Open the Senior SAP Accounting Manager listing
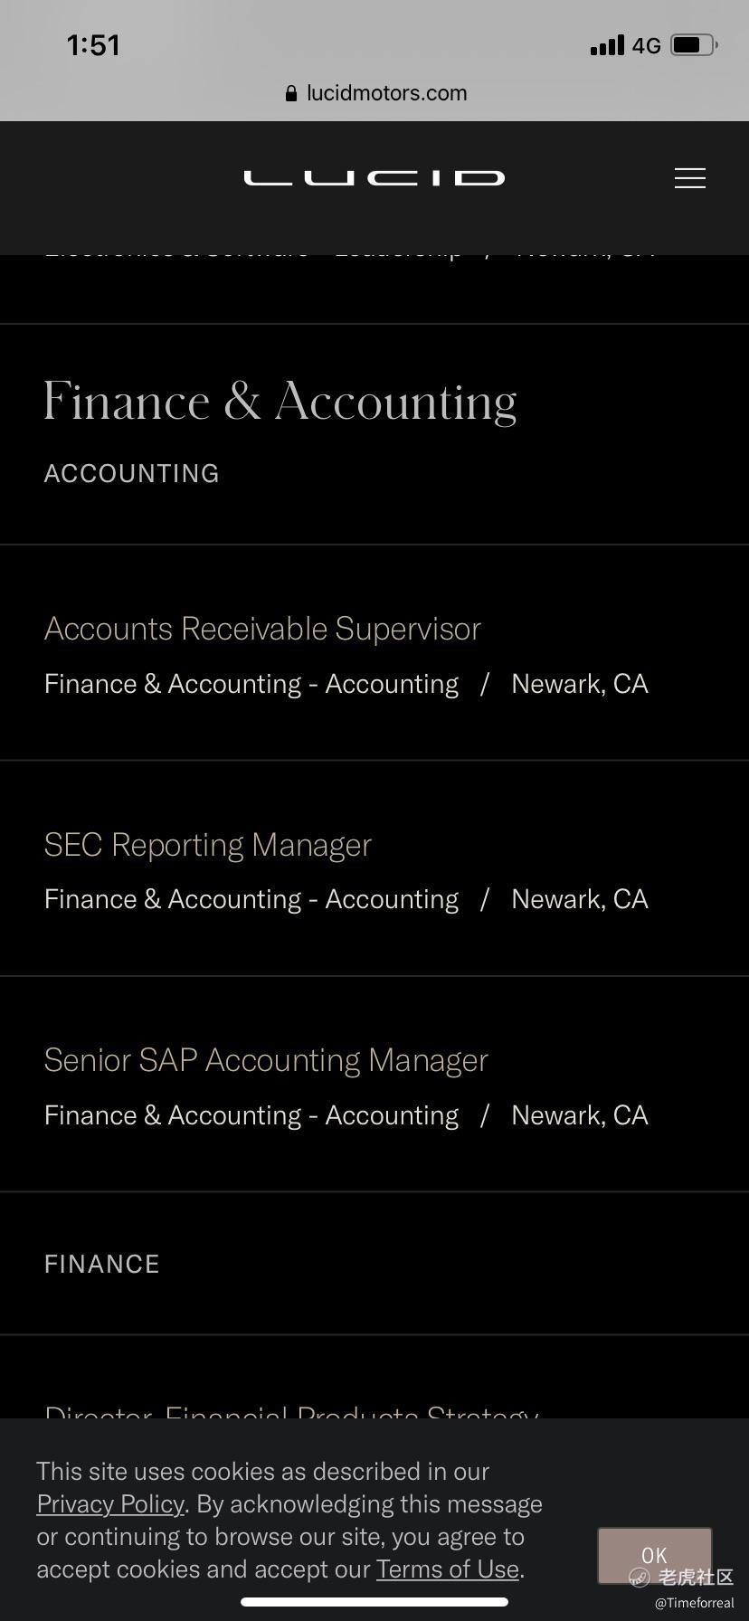Viewport: 749px width, 1621px height. 266,1060
